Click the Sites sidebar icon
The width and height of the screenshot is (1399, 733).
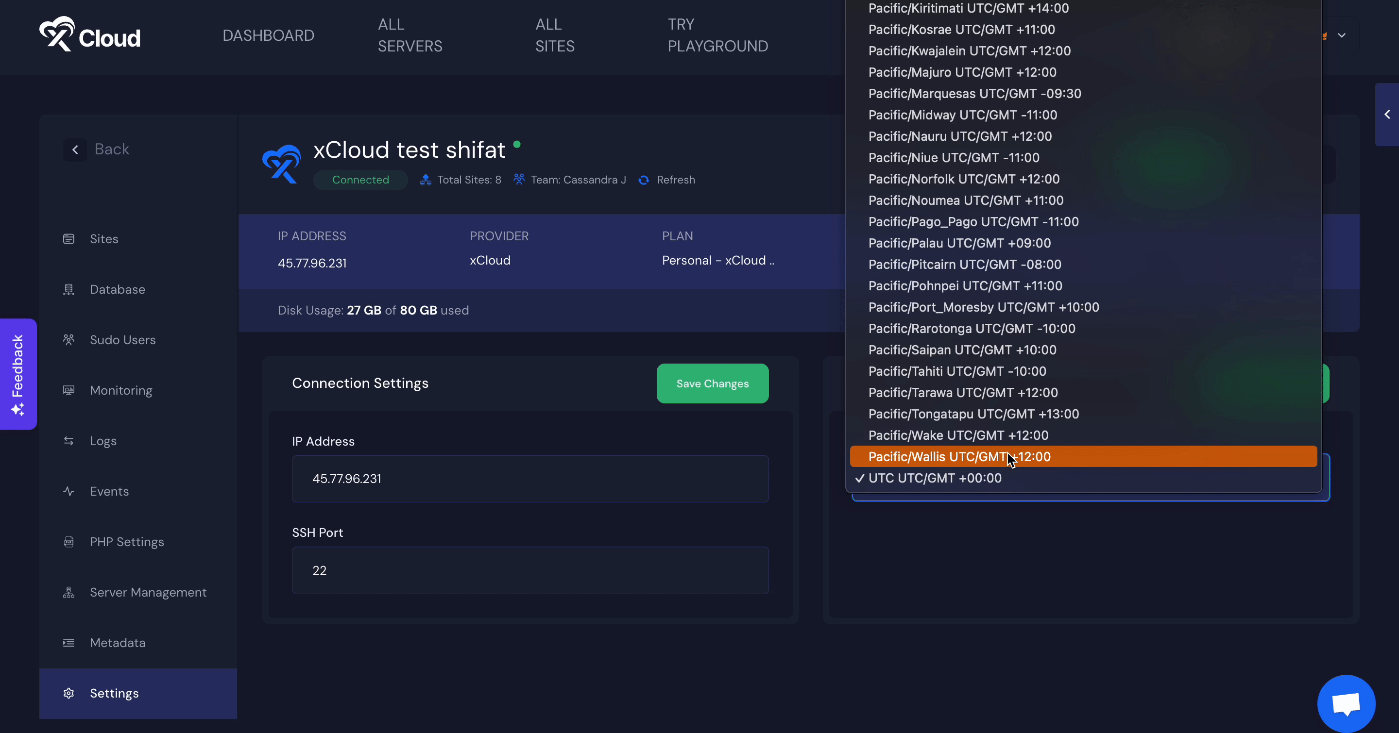tap(68, 239)
